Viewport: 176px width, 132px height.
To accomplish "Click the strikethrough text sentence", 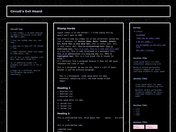I will [92, 46].
